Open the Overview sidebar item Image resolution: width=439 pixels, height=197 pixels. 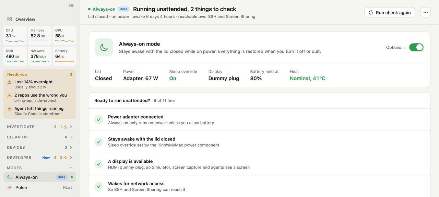point(40,19)
